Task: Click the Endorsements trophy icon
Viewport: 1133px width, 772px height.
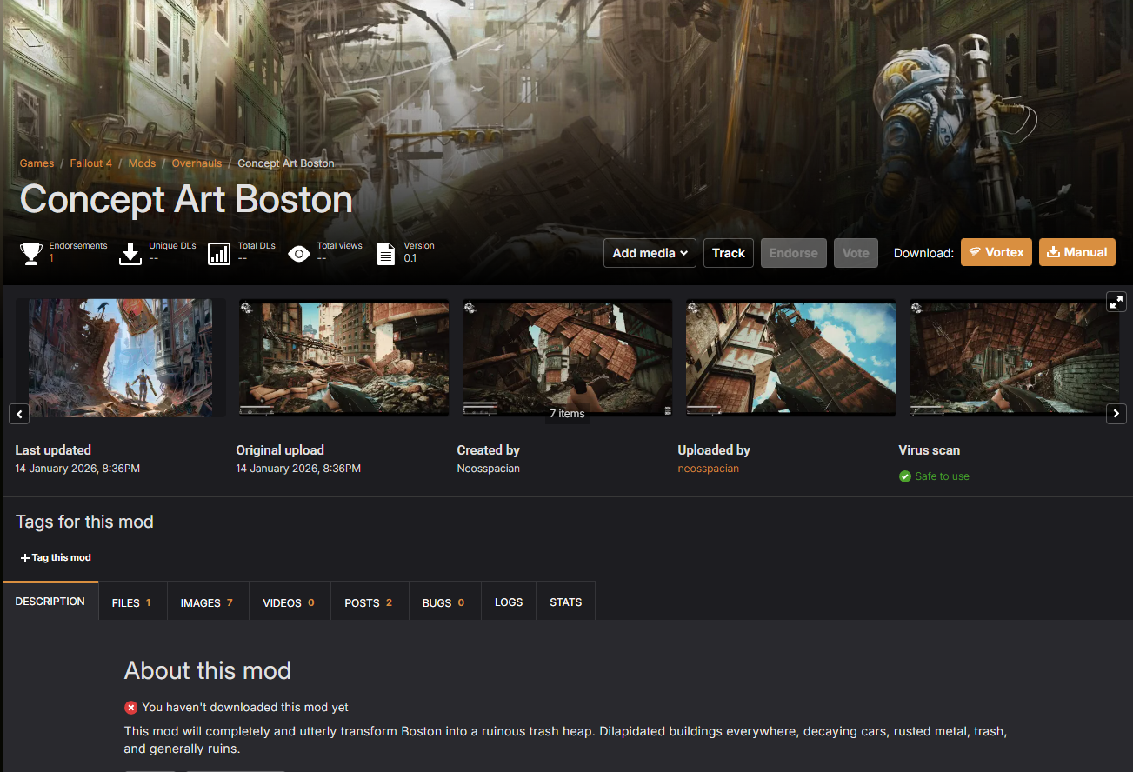Action: tap(31, 253)
